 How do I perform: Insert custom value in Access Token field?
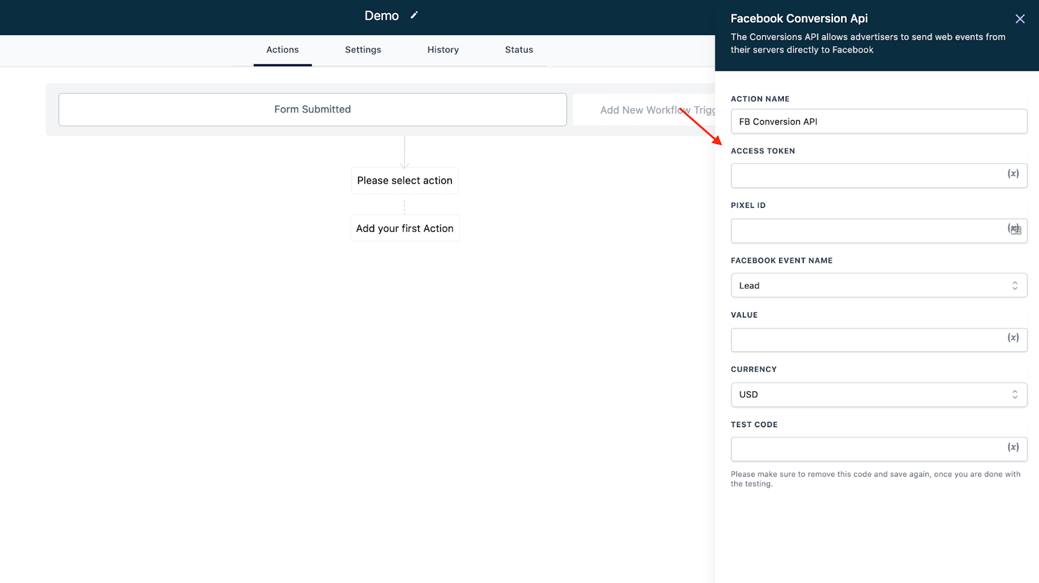click(x=1013, y=173)
